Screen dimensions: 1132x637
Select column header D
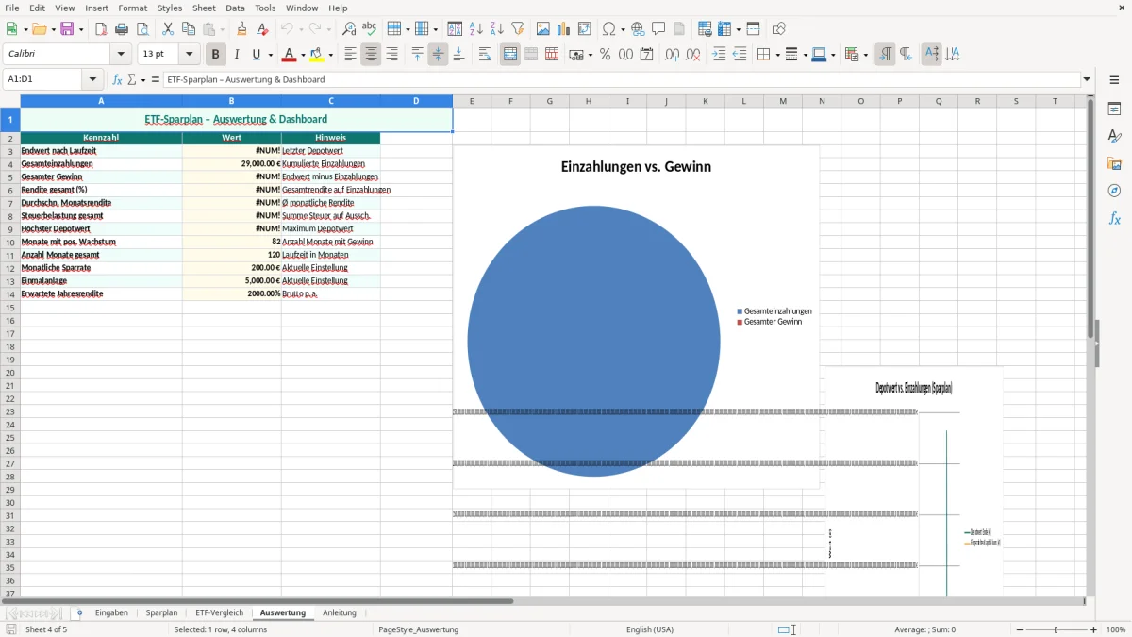coord(416,101)
